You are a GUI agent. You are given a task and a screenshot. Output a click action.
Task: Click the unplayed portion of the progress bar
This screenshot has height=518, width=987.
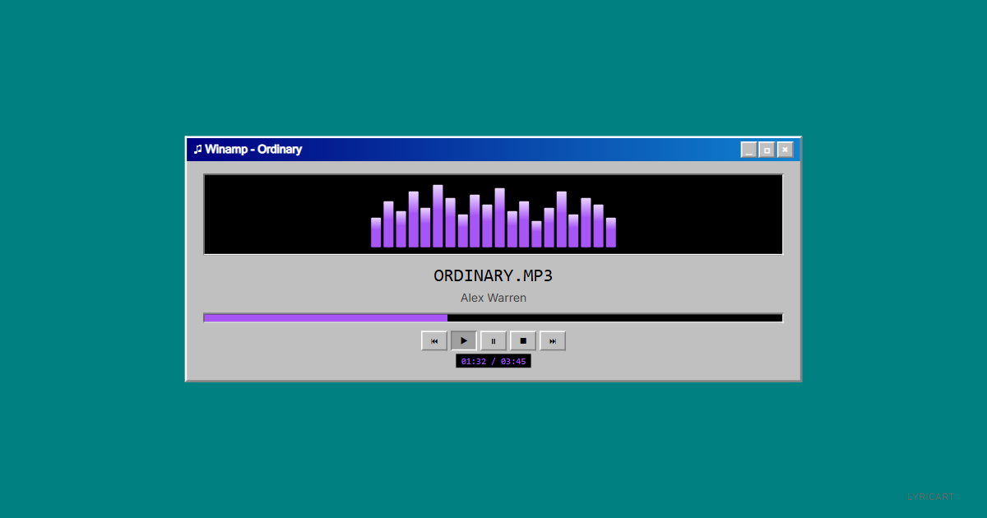pyautogui.click(x=617, y=317)
